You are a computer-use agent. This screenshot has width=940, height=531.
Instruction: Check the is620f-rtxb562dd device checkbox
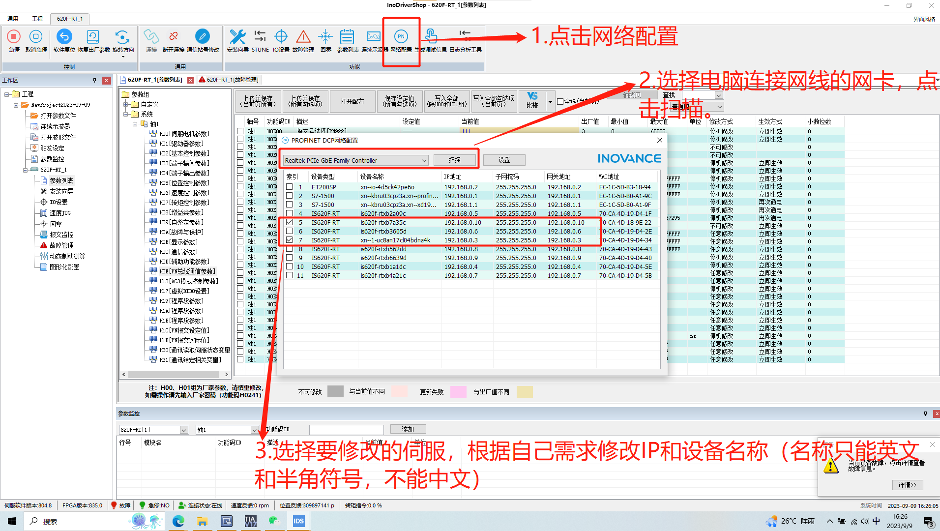[290, 249]
